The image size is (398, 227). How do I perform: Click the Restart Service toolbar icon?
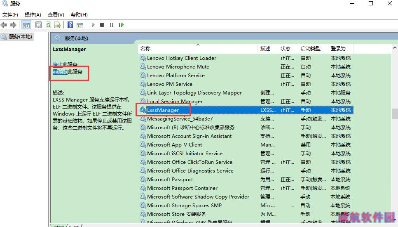click(121, 25)
